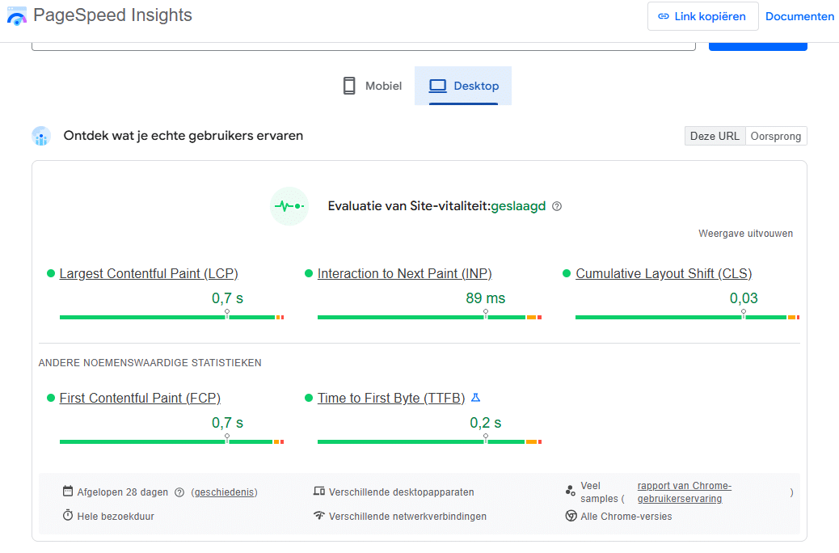Copy link with Link kopiëren button

(702, 16)
